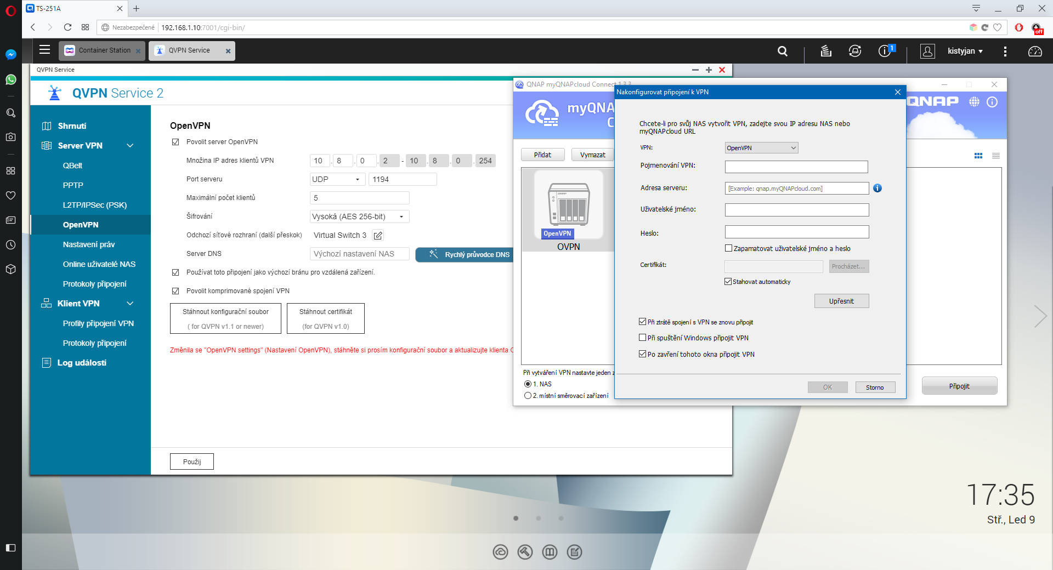The width and height of the screenshot is (1053, 570).
Task: Click the user profile avatar icon
Action: tap(927, 51)
